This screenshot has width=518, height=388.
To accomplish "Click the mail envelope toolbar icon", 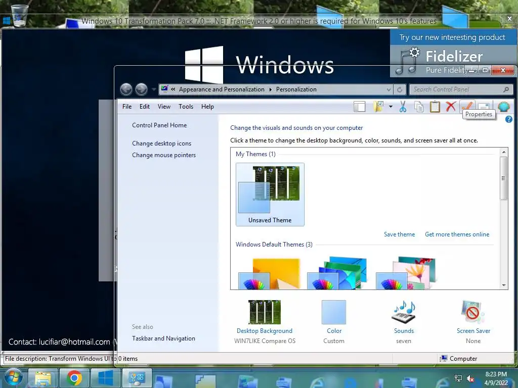I will click(484, 106).
